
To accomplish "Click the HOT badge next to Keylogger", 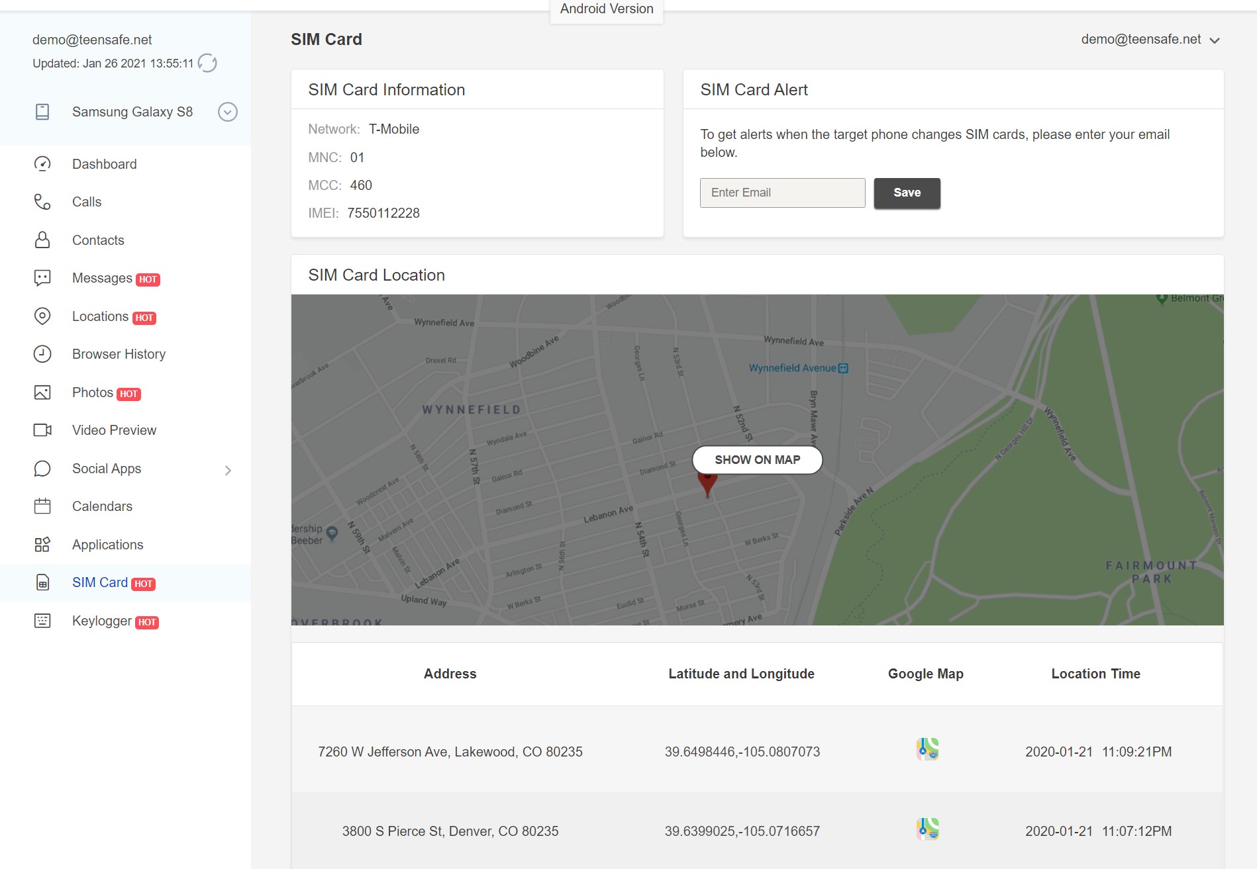I will (147, 623).
